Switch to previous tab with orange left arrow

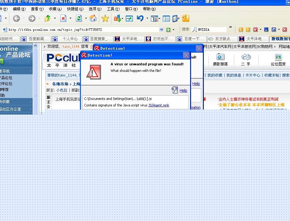pos(241,30)
